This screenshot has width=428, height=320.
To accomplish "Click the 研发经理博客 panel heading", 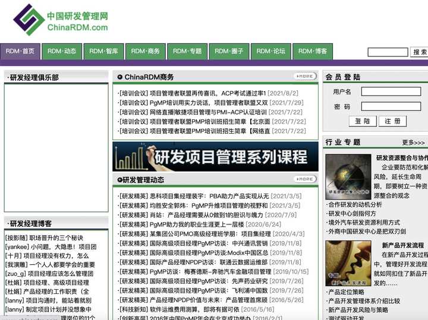I will pos(30,224).
